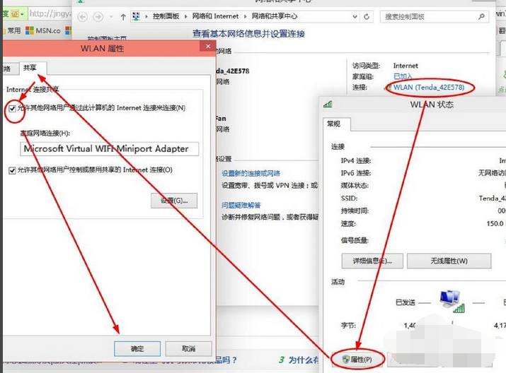
Task: Click the up-level arrow beside address bar
Action: point(122,16)
